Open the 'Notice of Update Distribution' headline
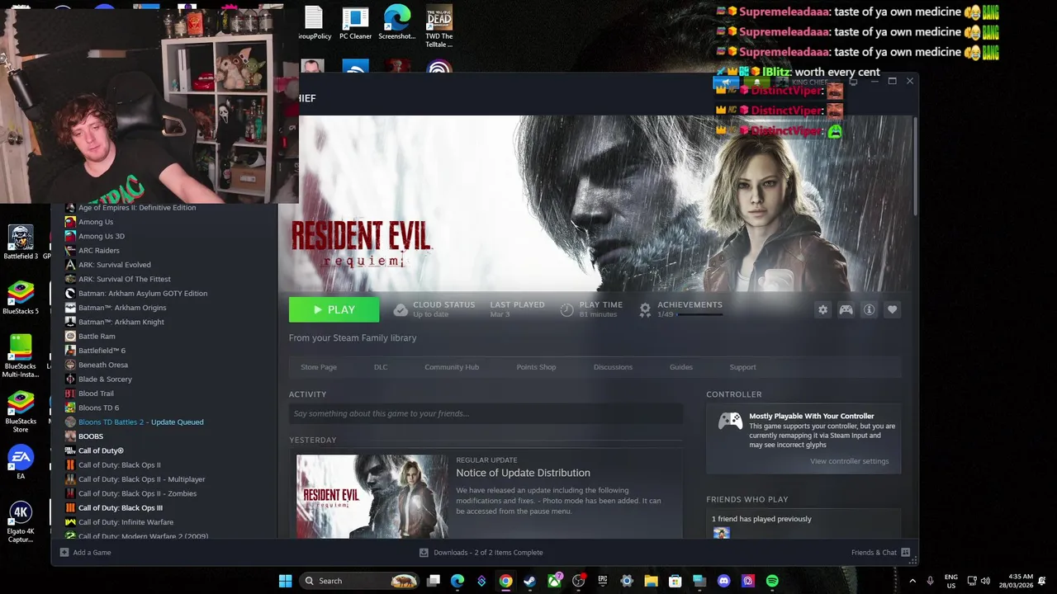The width and height of the screenshot is (1057, 594). click(x=523, y=473)
